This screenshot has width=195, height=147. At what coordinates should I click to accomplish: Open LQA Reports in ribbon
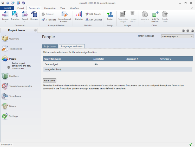[x=93, y=14]
